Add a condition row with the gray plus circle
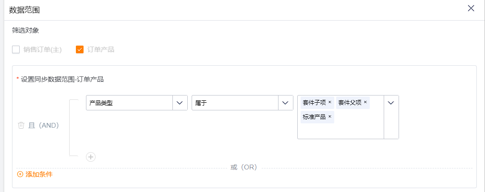Viewport: 485px width, 192px height. [x=91, y=157]
